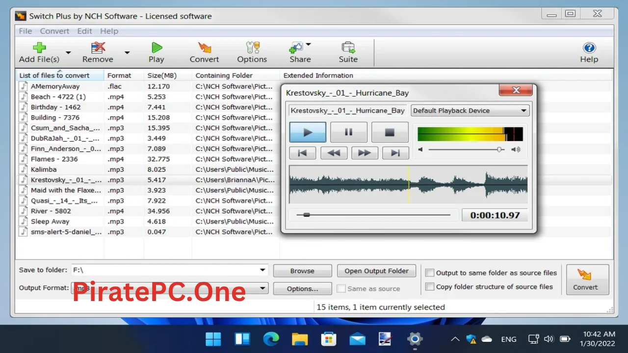Click the ENG language indicator in tray
The width and height of the screenshot is (628, 353).
(x=508, y=339)
